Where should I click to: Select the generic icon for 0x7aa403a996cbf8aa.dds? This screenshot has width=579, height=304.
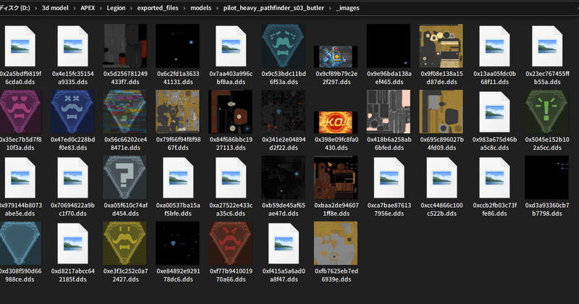231,46
